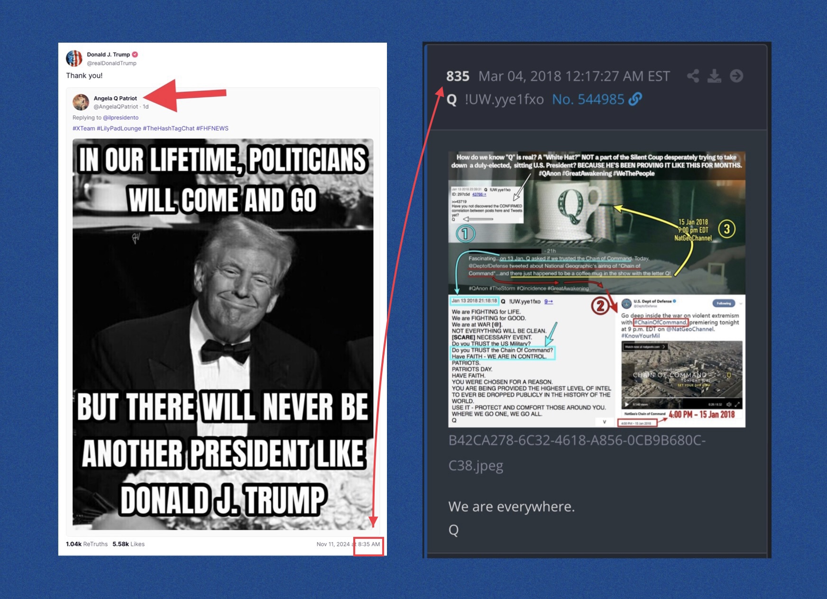Click the #TheHashTagChat hashtag
827x599 pixels.
pyautogui.click(x=169, y=128)
